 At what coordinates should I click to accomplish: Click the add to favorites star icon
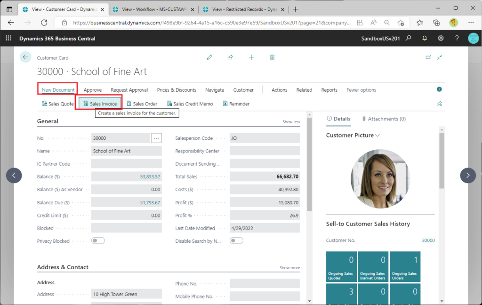(401, 23)
